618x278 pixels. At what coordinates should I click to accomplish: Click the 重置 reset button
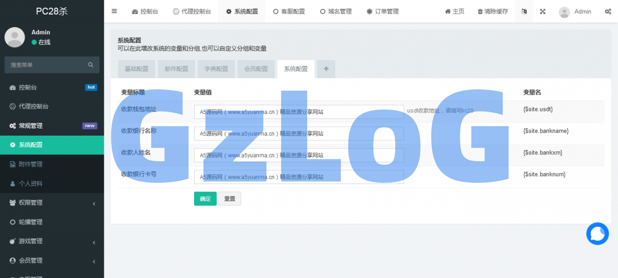[230, 198]
